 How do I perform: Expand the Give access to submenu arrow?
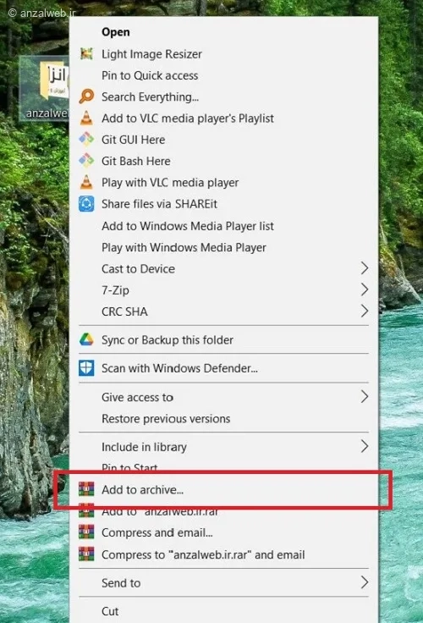click(x=365, y=396)
